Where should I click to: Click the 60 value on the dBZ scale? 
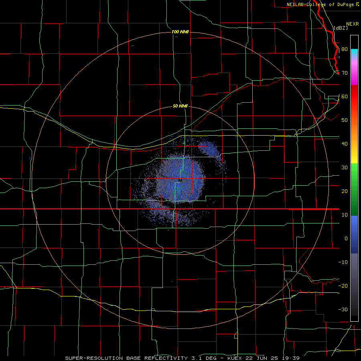345,97
